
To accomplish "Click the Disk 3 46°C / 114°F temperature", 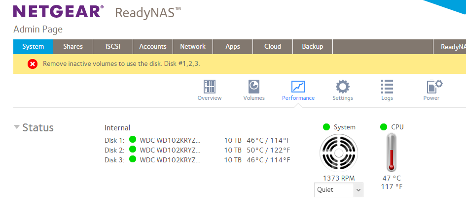I will click(268, 160).
